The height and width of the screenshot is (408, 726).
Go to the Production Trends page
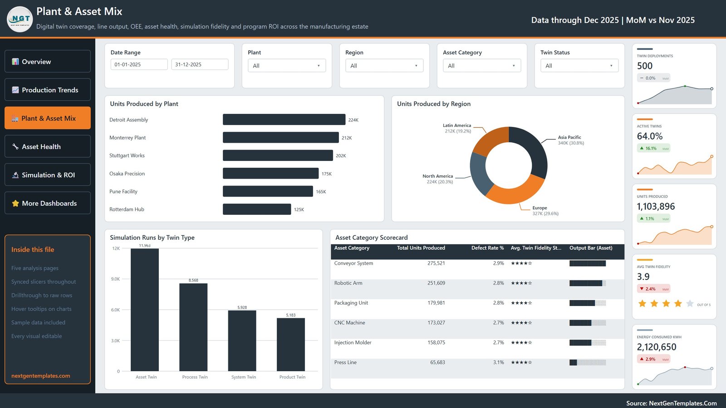[x=48, y=90]
